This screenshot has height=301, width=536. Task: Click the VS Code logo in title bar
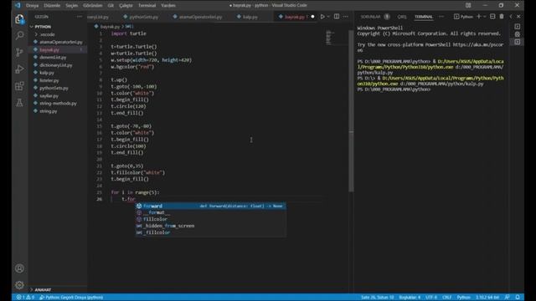[x=18, y=5]
